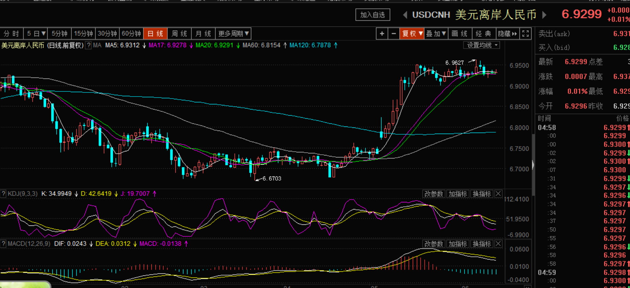630x288 pixels.
Task: Click the 隐藏 panel toggle
Action: (507, 34)
